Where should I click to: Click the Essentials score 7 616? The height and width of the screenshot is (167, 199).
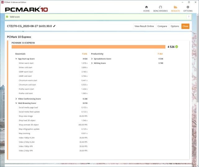coord(84,54)
